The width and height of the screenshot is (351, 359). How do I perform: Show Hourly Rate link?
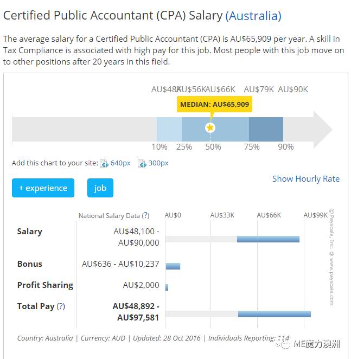(x=305, y=179)
